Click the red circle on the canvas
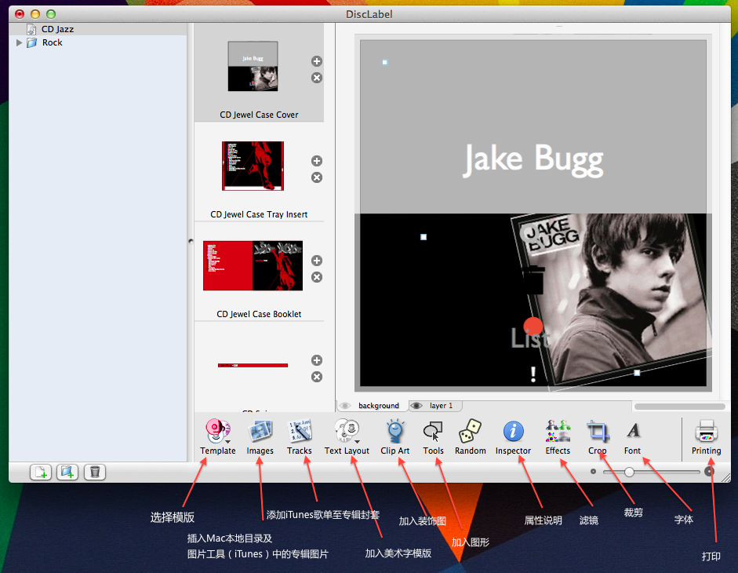This screenshot has width=738, height=573. point(533,327)
